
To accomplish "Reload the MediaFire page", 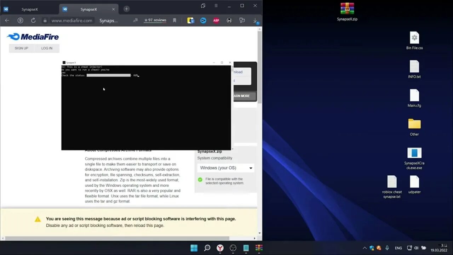I will coord(33,21).
